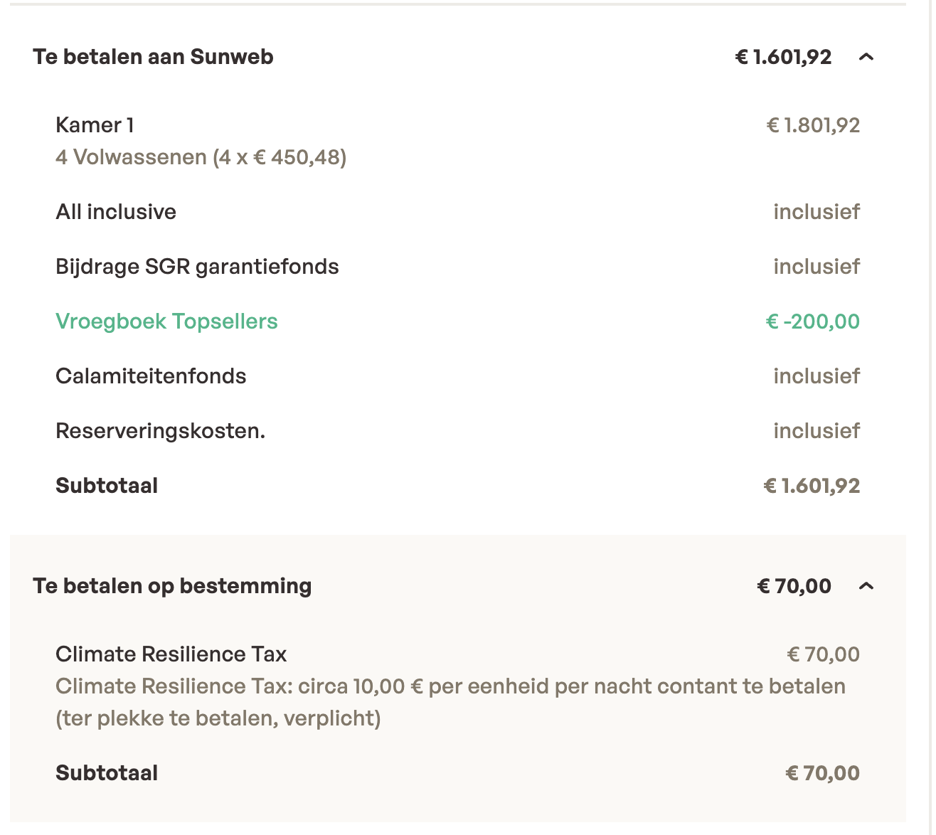This screenshot has height=835, width=936.
Task: Click the Kamer 1 row label
Action: pyautogui.click(x=95, y=125)
